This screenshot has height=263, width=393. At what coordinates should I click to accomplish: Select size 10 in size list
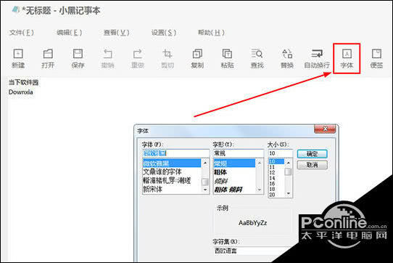pos(276,161)
